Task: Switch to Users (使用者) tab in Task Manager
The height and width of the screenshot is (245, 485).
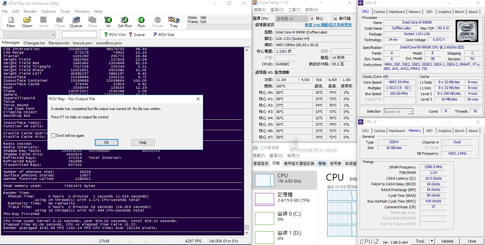Action: (335, 163)
